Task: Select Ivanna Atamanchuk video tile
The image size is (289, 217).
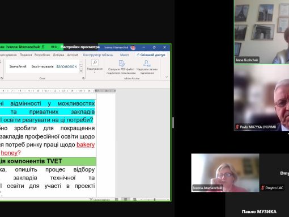Action: [x=225, y=173]
